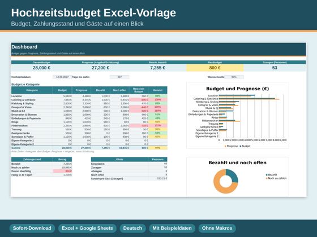Viewport: 317px width, 237px height.
Task: Select the Gesamtbudget value 28,000 €
Action: pyautogui.click(x=41, y=68)
